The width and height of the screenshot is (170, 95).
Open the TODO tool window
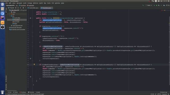point(15,92)
